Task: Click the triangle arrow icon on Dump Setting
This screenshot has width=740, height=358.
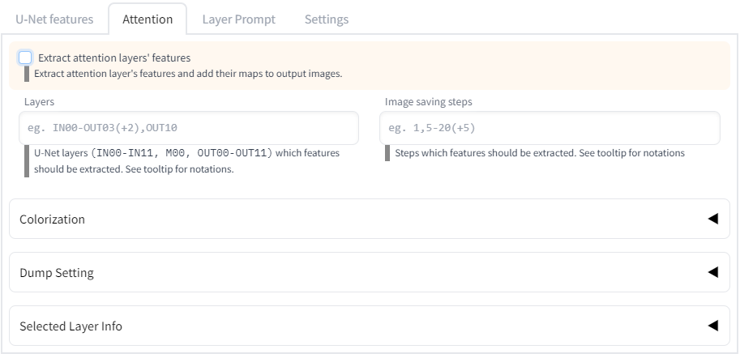Action: click(712, 272)
